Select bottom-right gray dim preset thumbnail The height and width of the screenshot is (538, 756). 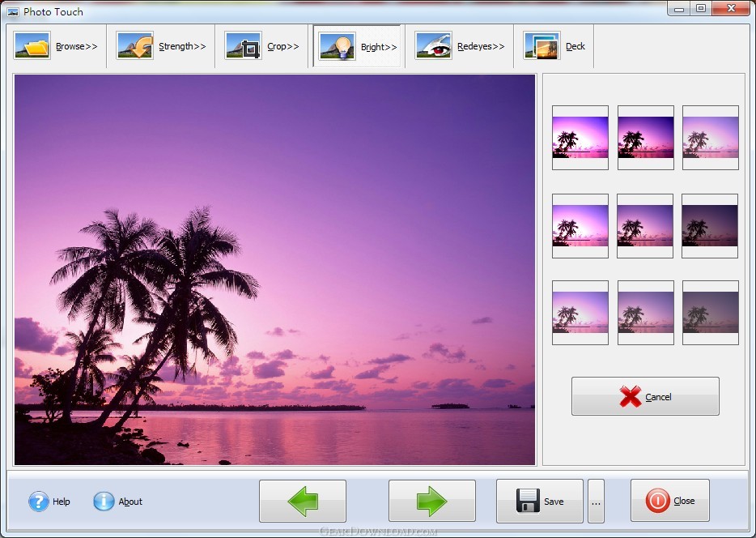pyautogui.click(x=710, y=313)
